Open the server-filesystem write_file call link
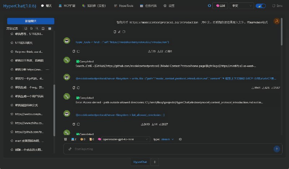The height and width of the screenshot is (169, 289). 176,78
